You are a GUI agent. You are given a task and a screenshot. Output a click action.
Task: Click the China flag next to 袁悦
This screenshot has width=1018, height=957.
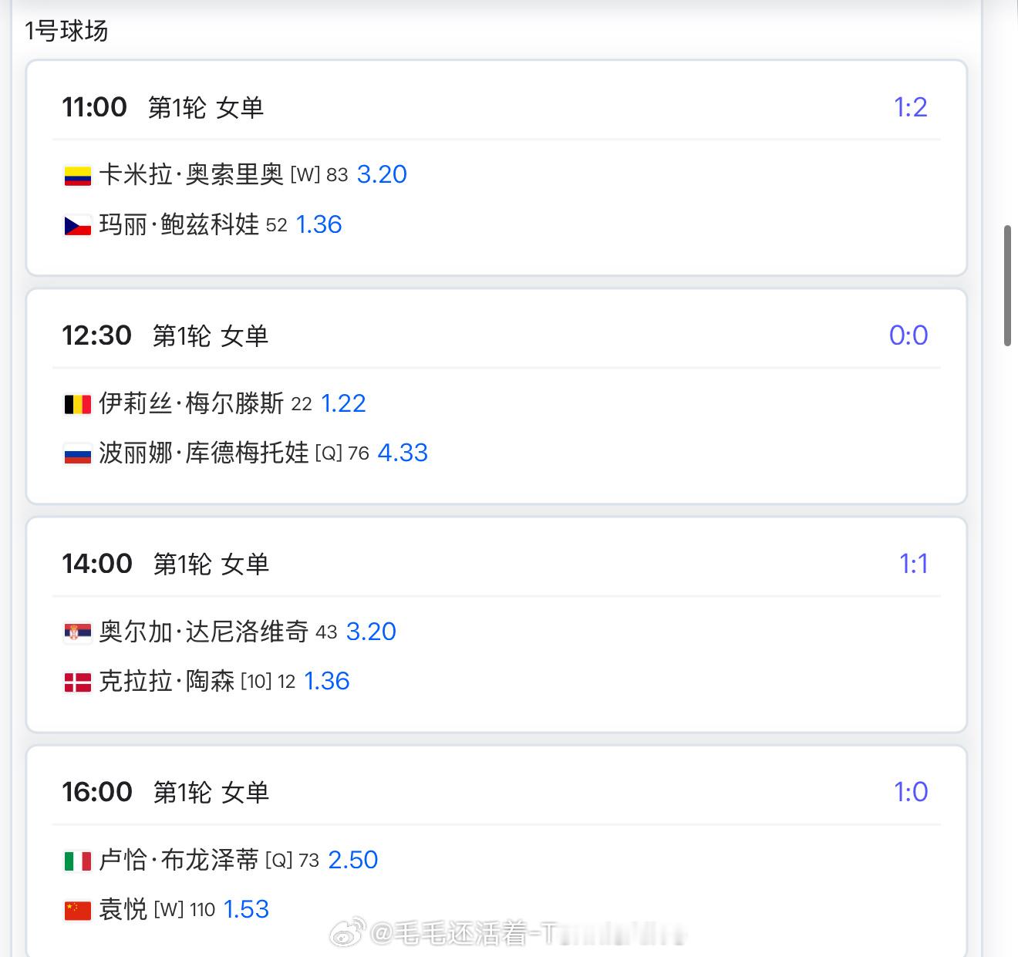(77, 911)
